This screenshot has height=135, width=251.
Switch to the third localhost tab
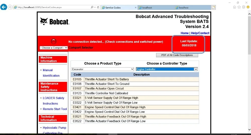[x=193, y=8]
